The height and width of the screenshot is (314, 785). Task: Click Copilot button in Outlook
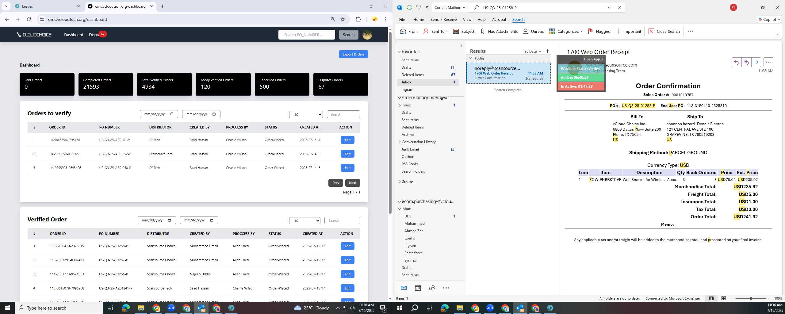769,19
